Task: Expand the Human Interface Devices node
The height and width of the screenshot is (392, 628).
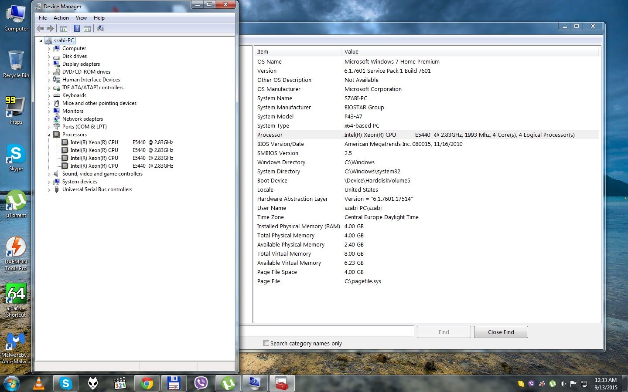Action: 49,80
